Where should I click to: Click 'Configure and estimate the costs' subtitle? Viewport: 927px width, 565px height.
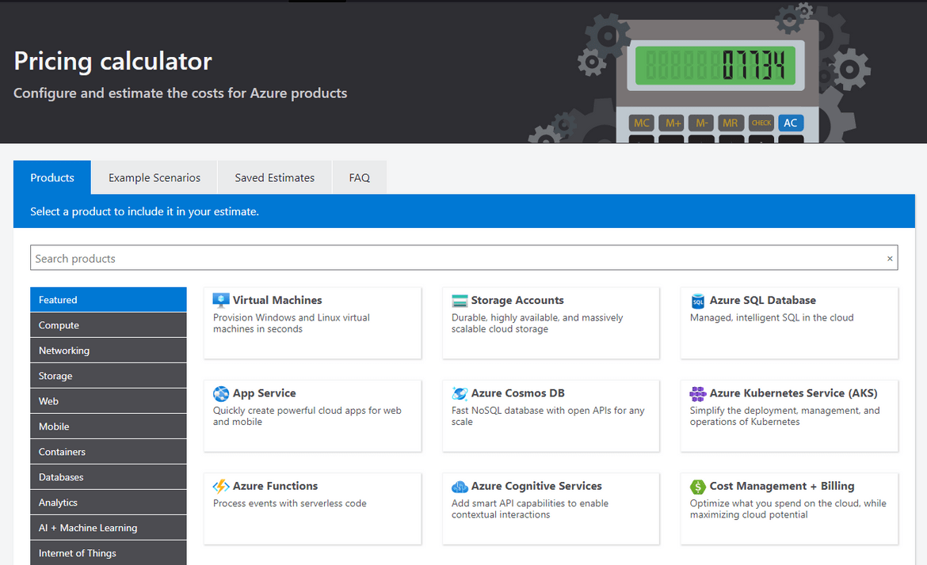tap(181, 93)
